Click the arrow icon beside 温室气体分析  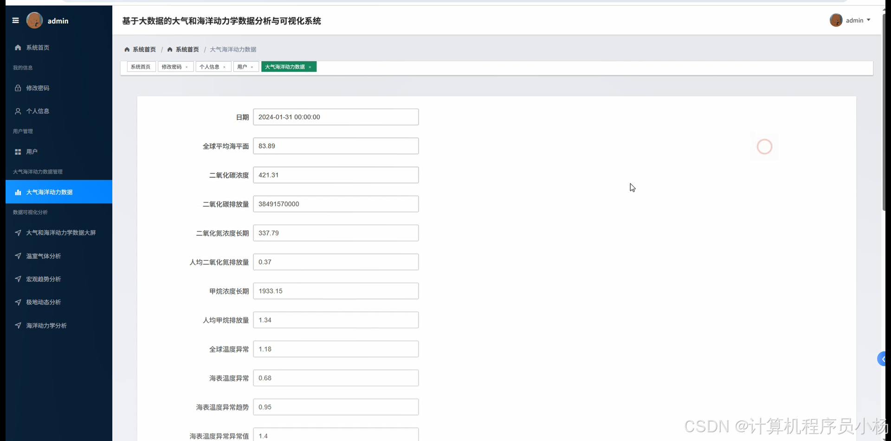18,256
